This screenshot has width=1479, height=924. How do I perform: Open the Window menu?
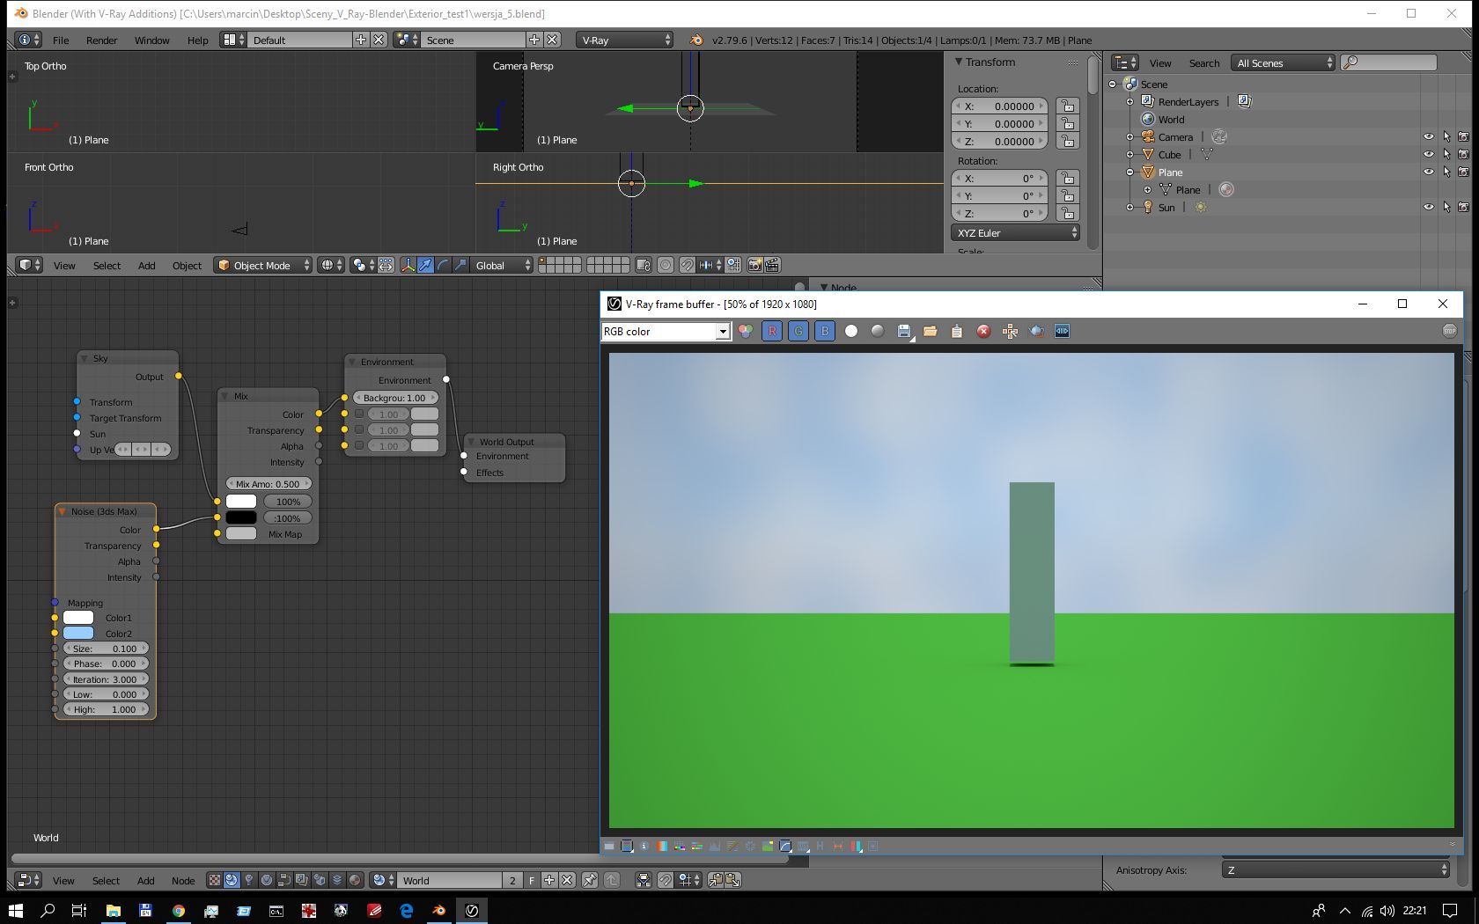tap(151, 40)
